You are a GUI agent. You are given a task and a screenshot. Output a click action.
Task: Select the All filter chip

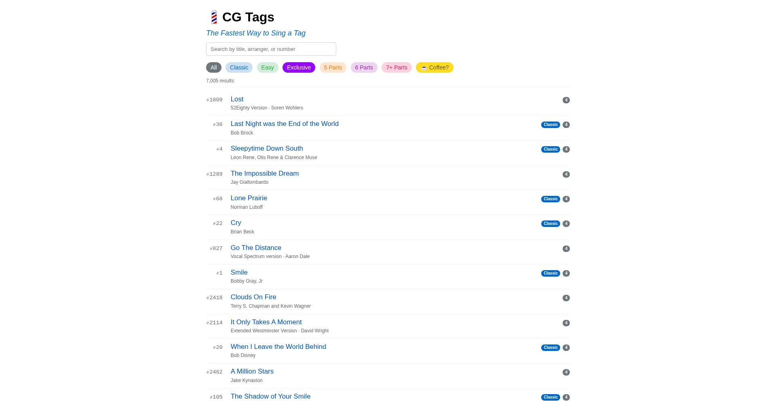(x=213, y=67)
